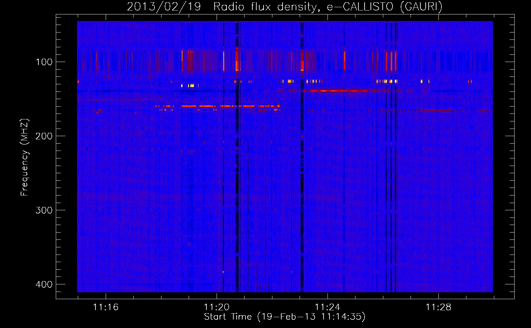Select the '300' frequency axis label
This screenshot has width=531, height=328.
pos(44,210)
